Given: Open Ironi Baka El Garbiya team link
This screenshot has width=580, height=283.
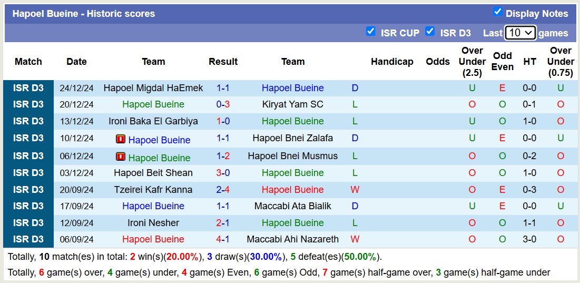Looking at the screenshot, I should tap(153, 121).
